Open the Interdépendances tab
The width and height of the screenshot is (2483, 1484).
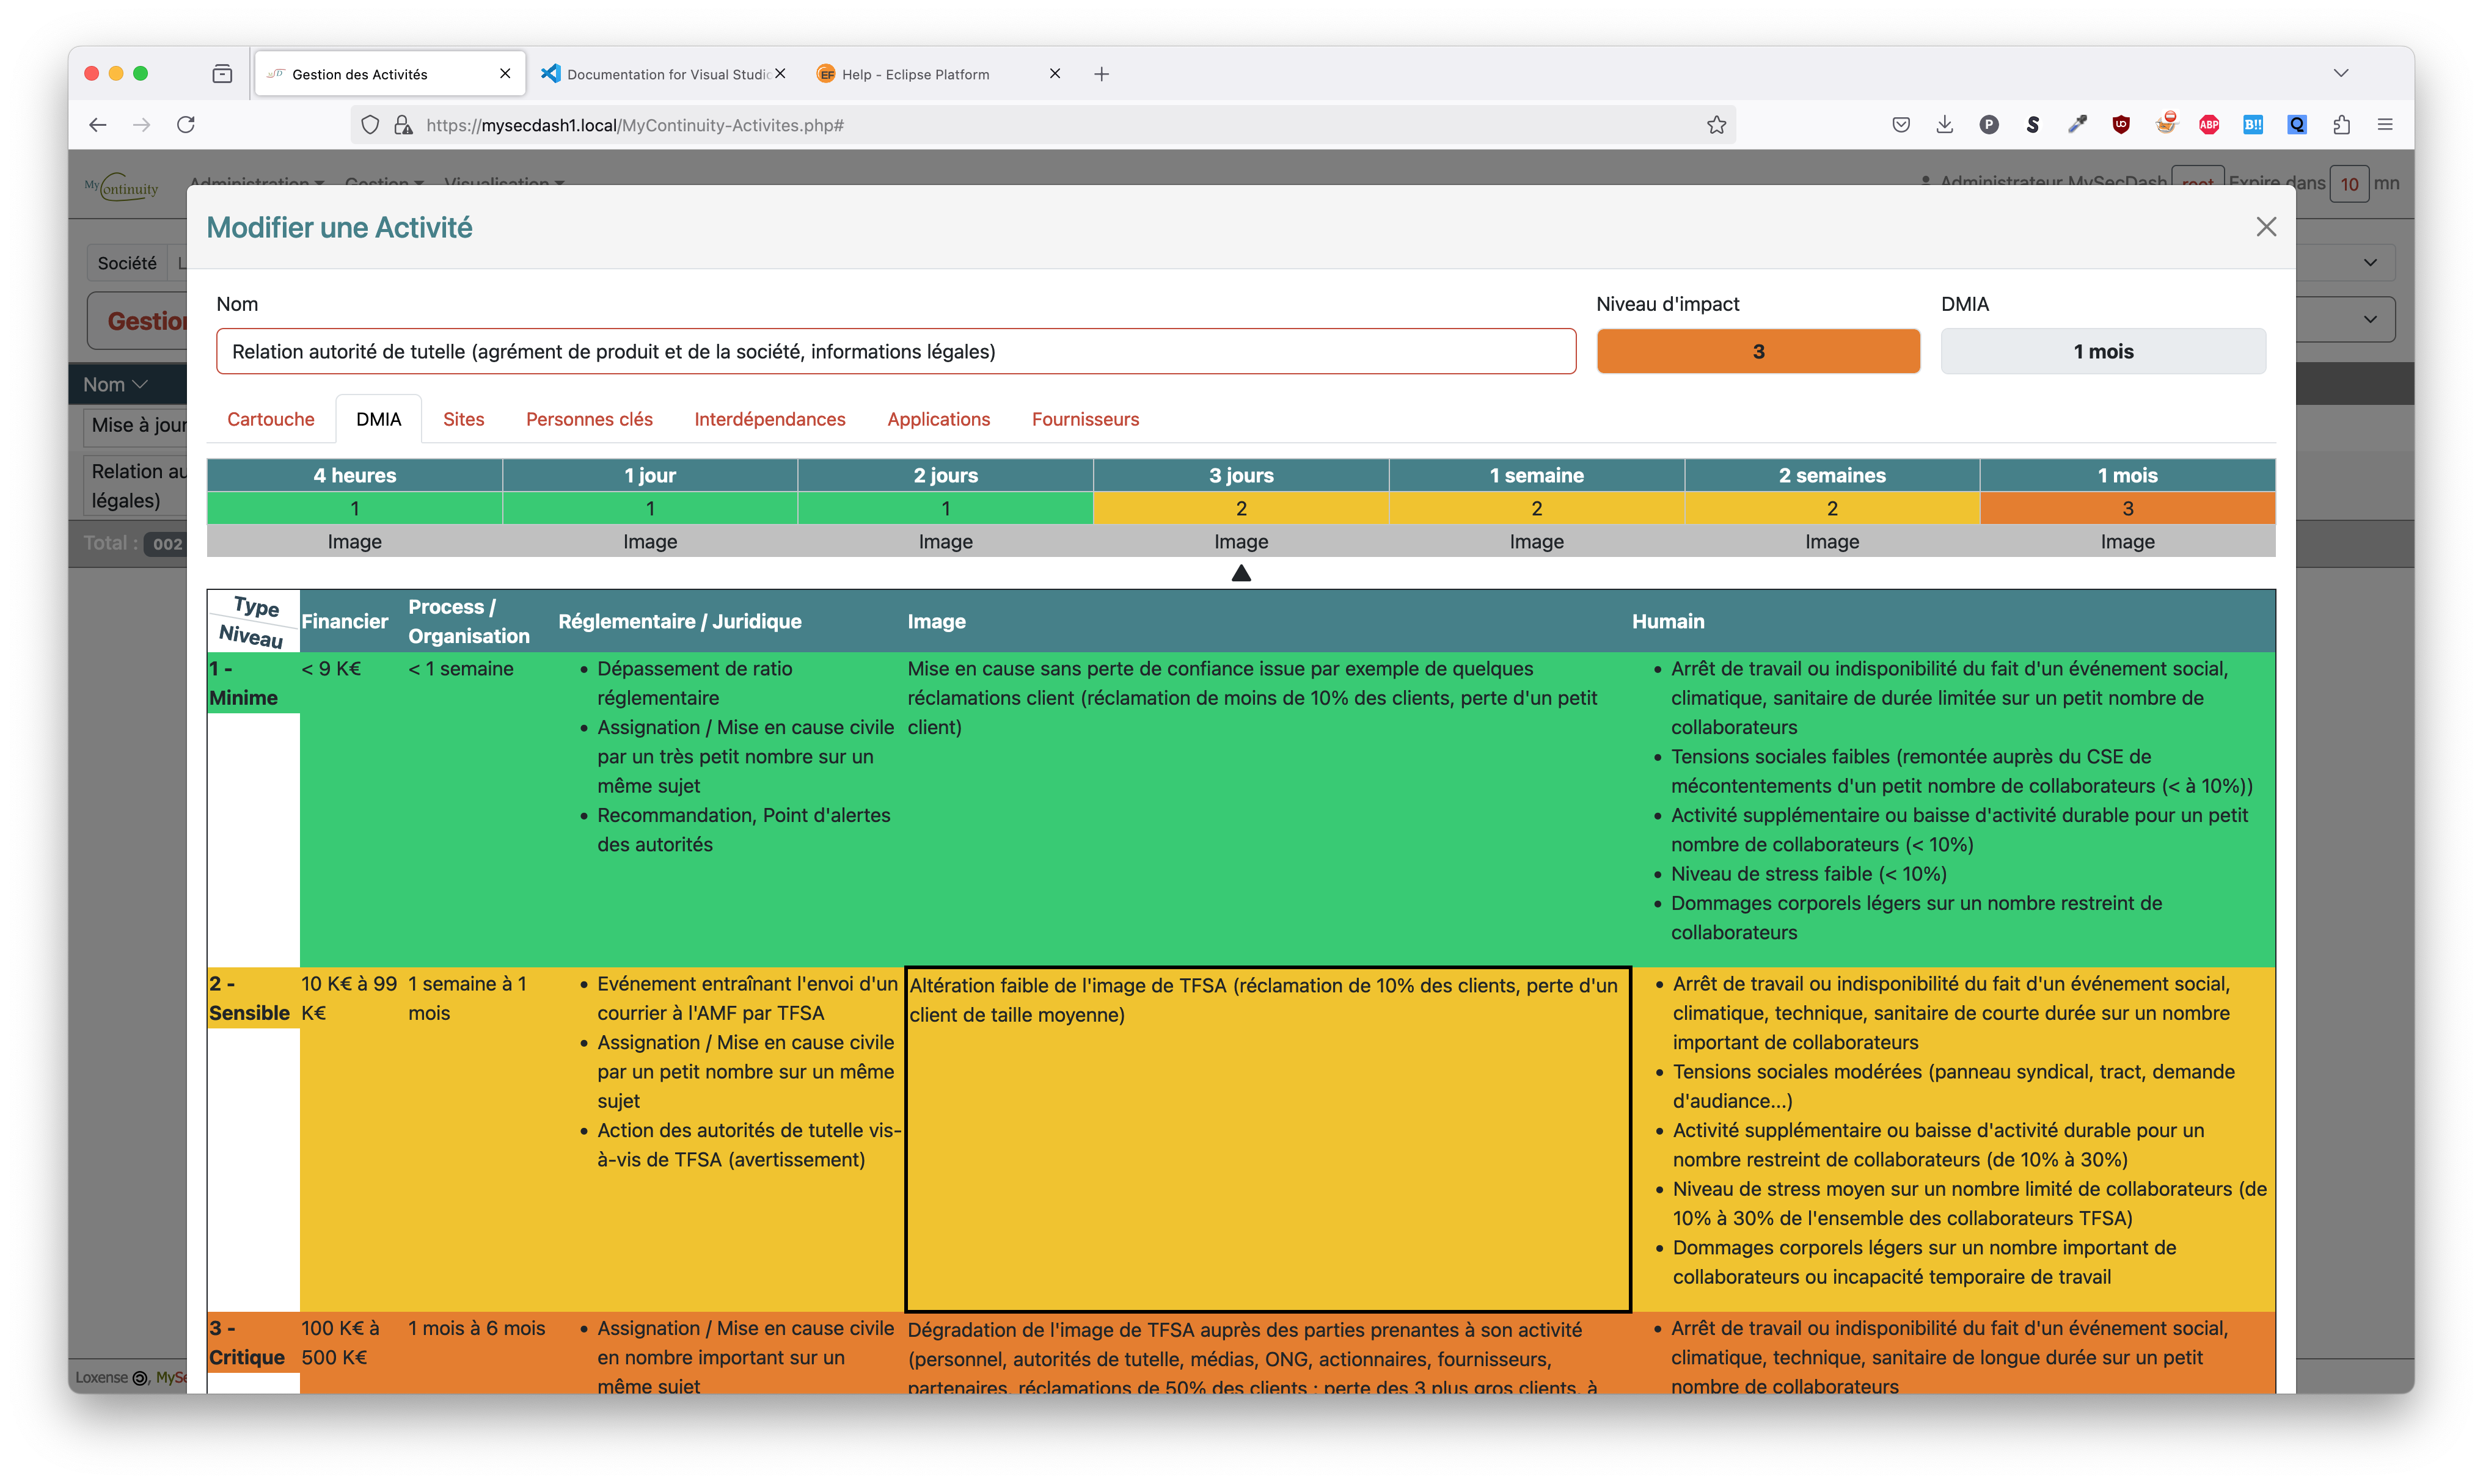(x=769, y=419)
